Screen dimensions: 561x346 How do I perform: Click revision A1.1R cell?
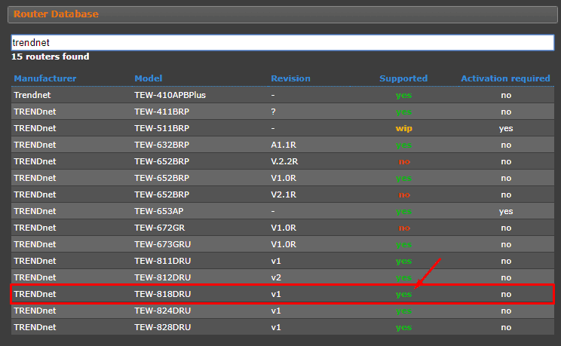click(284, 145)
